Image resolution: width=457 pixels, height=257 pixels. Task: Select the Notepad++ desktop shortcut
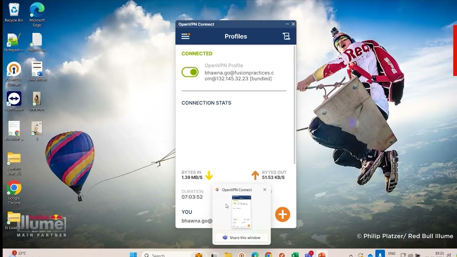tap(14, 42)
